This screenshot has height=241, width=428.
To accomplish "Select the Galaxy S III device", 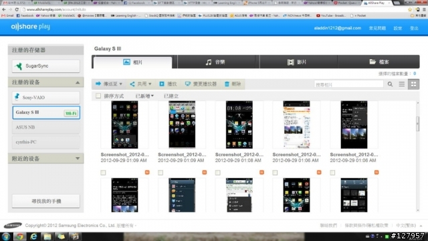I will (x=46, y=112).
